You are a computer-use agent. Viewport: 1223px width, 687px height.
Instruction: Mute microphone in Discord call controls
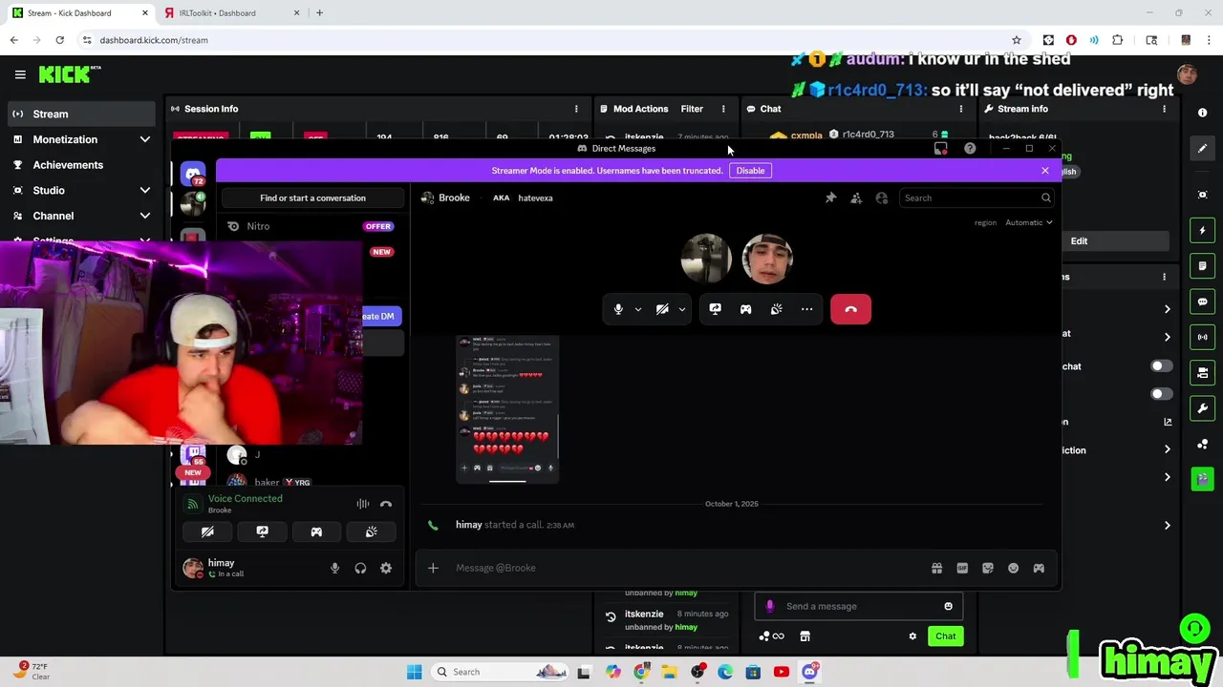coord(618,309)
